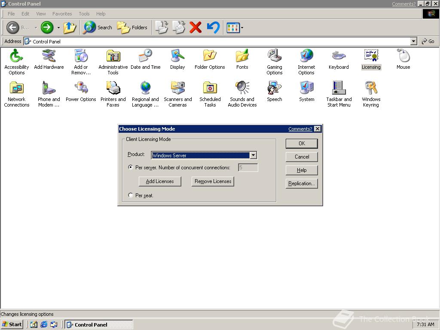
Task: Open Display settings icon
Action: pos(177,59)
